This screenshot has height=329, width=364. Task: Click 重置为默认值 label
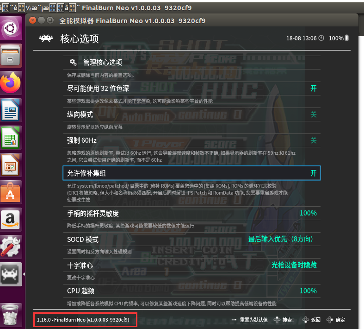(254, 320)
